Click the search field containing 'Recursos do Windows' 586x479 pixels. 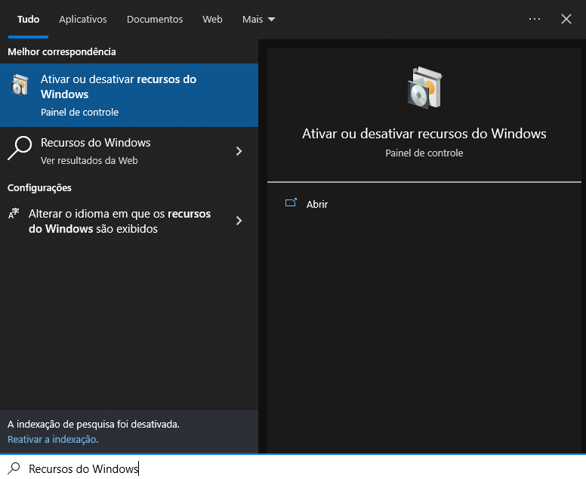point(293,468)
